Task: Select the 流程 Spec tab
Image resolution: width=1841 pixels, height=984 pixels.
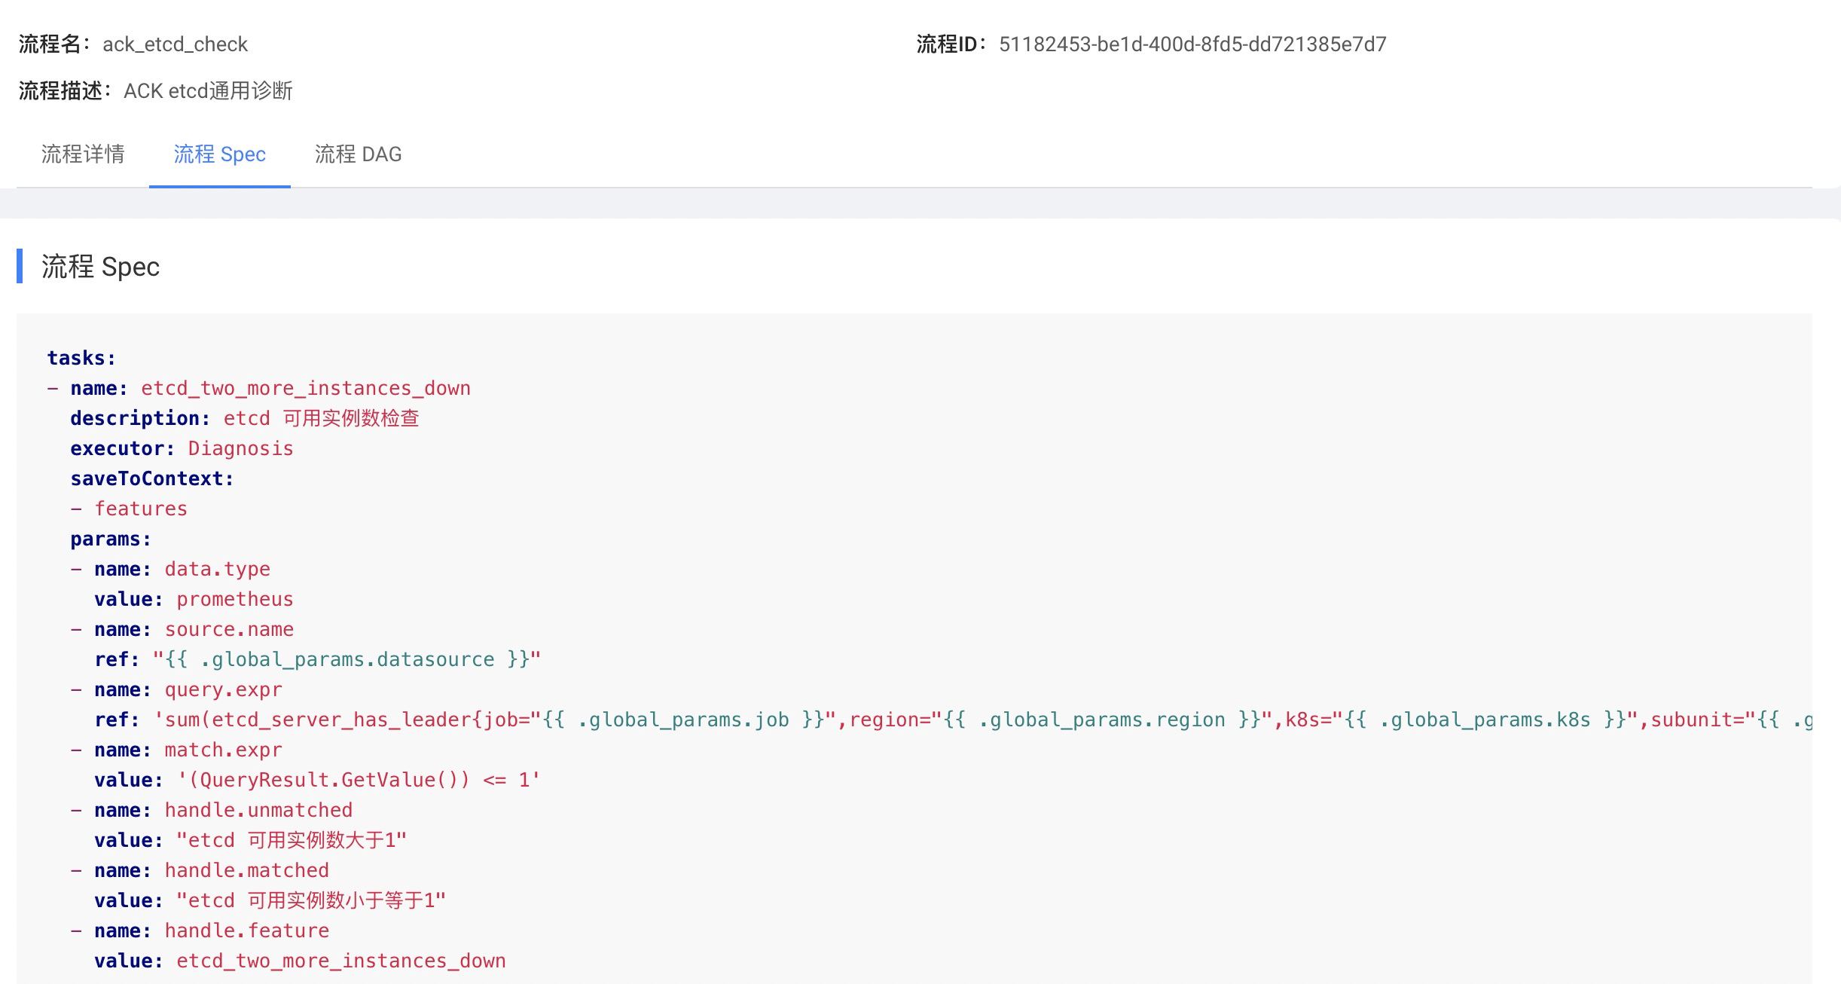Action: pos(220,154)
